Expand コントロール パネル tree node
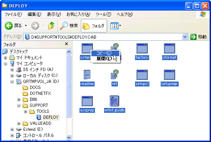Viewport: 211px width, 142px height. point(12,135)
